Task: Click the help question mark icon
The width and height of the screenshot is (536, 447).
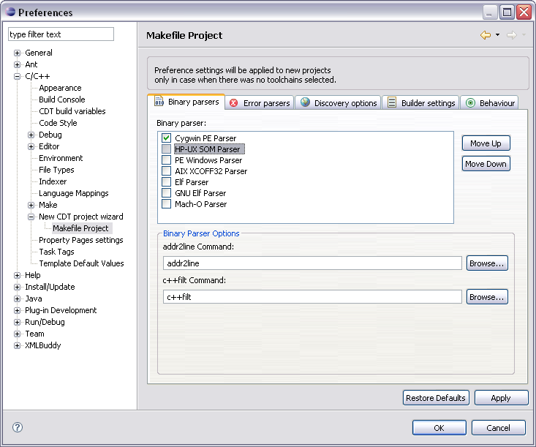Action: (x=18, y=427)
